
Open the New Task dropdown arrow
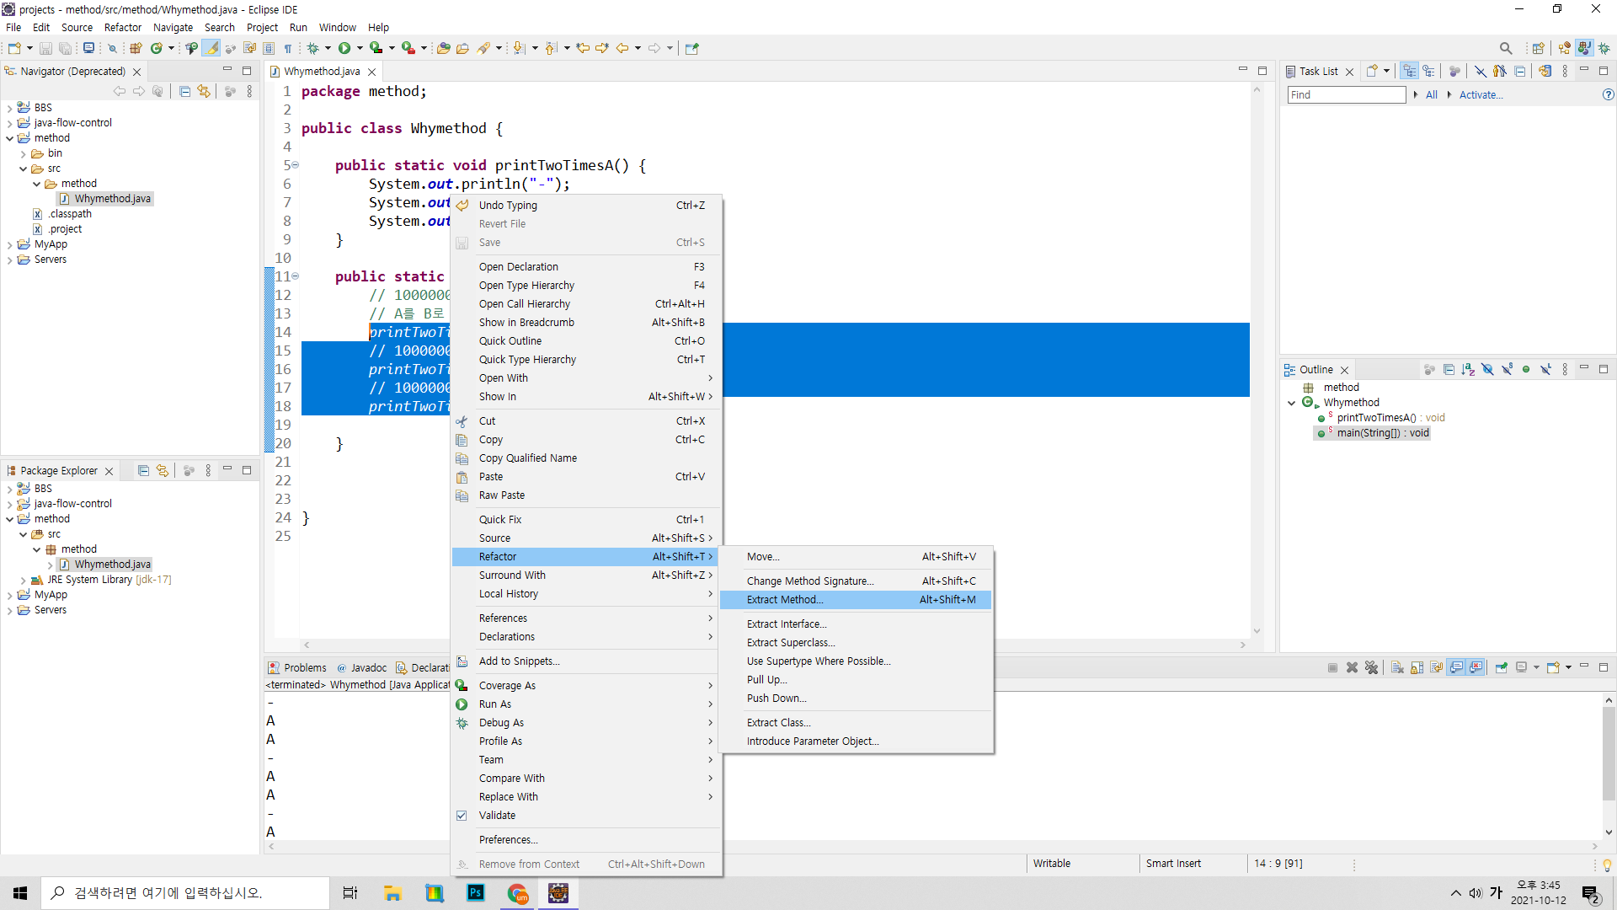(x=1386, y=72)
